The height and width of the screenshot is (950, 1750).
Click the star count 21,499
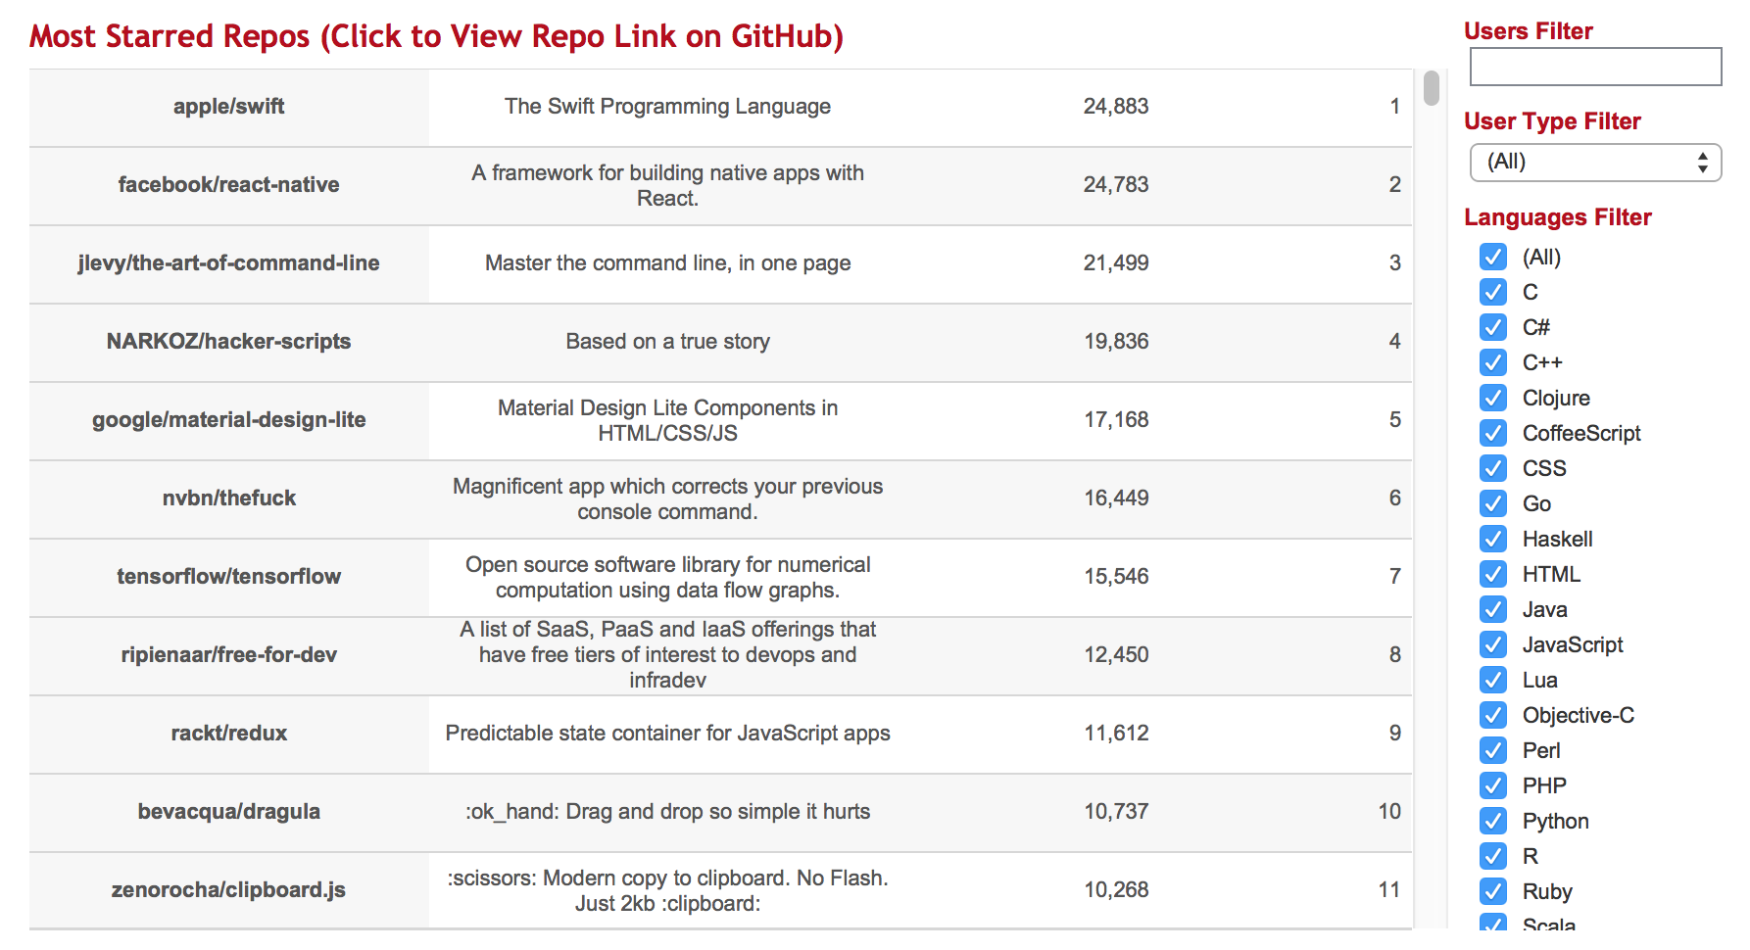(x=1116, y=262)
